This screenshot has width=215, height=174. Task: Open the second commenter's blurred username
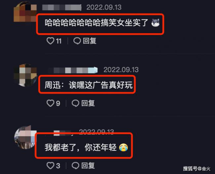click(x=73, y=70)
